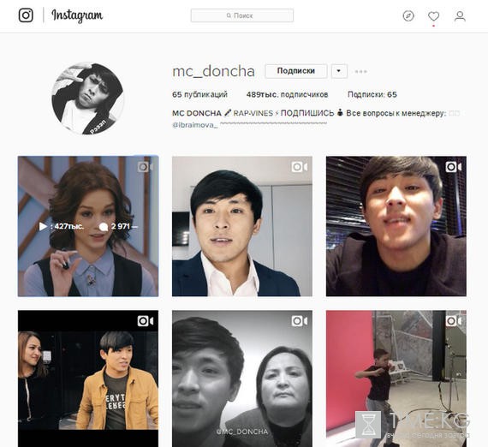Open the post with the yellow jacket
Image resolution: width=488 pixels, height=447 pixels.
point(88,378)
